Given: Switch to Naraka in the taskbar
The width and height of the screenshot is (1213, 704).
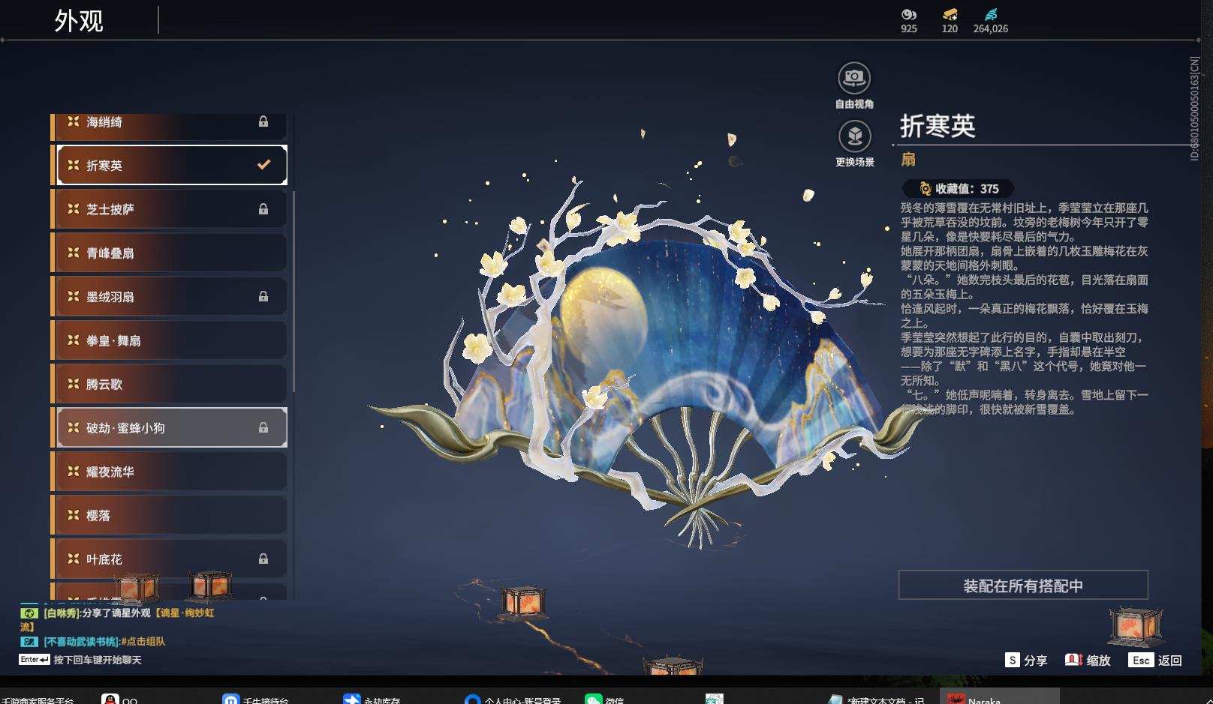Looking at the screenshot, I should [999, 697].
